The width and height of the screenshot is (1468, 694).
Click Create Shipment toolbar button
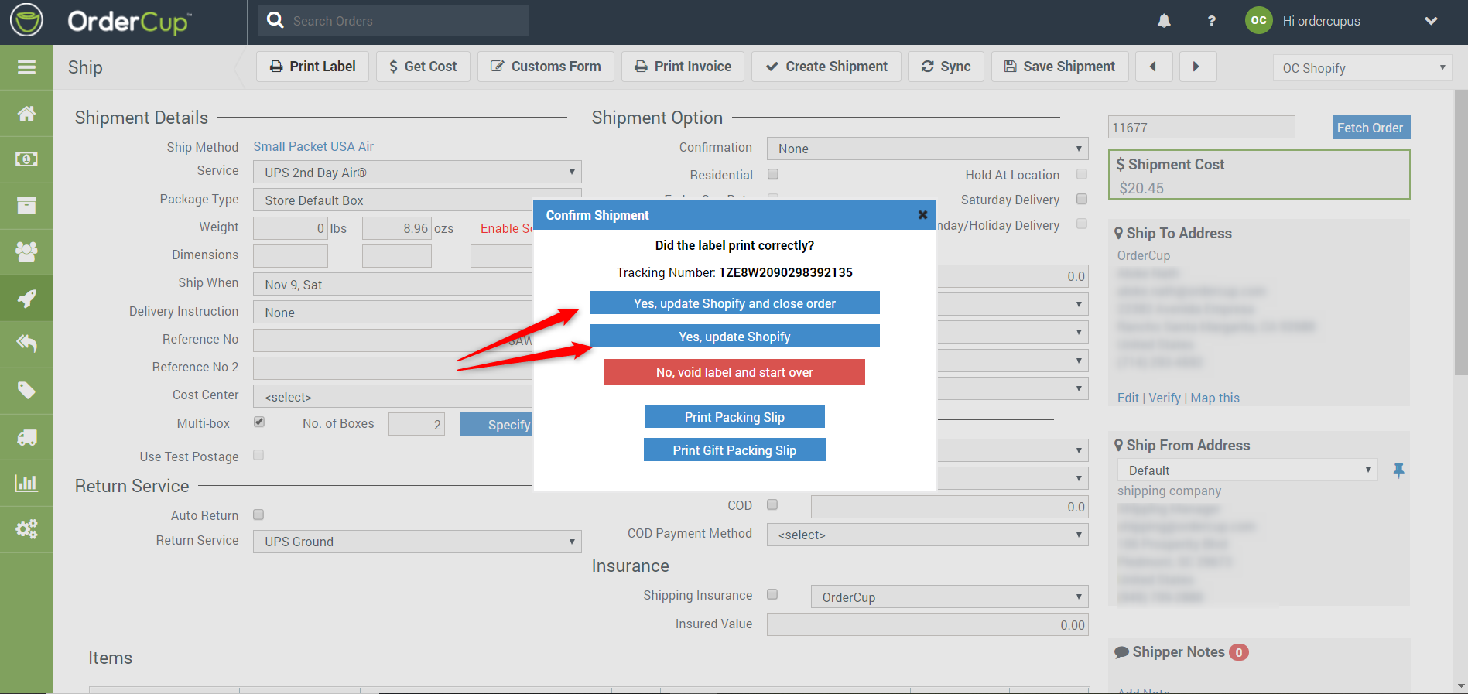click(826, 67)
